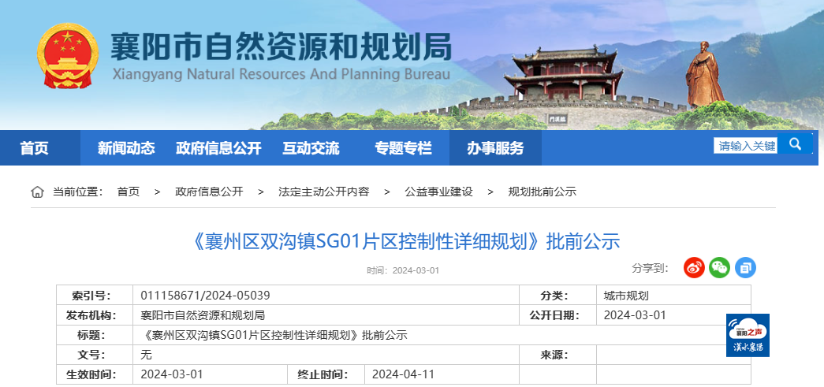Open the 专题专栏 menu

click(403, 148)
